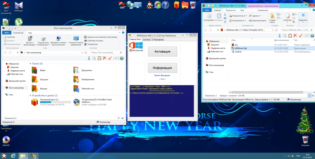
Task: Open the Корзина desktop icon
Action: click(x=305, y=141)
